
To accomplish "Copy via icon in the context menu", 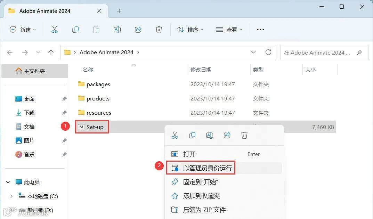I will pyautogui.click(x=192, y=135).
